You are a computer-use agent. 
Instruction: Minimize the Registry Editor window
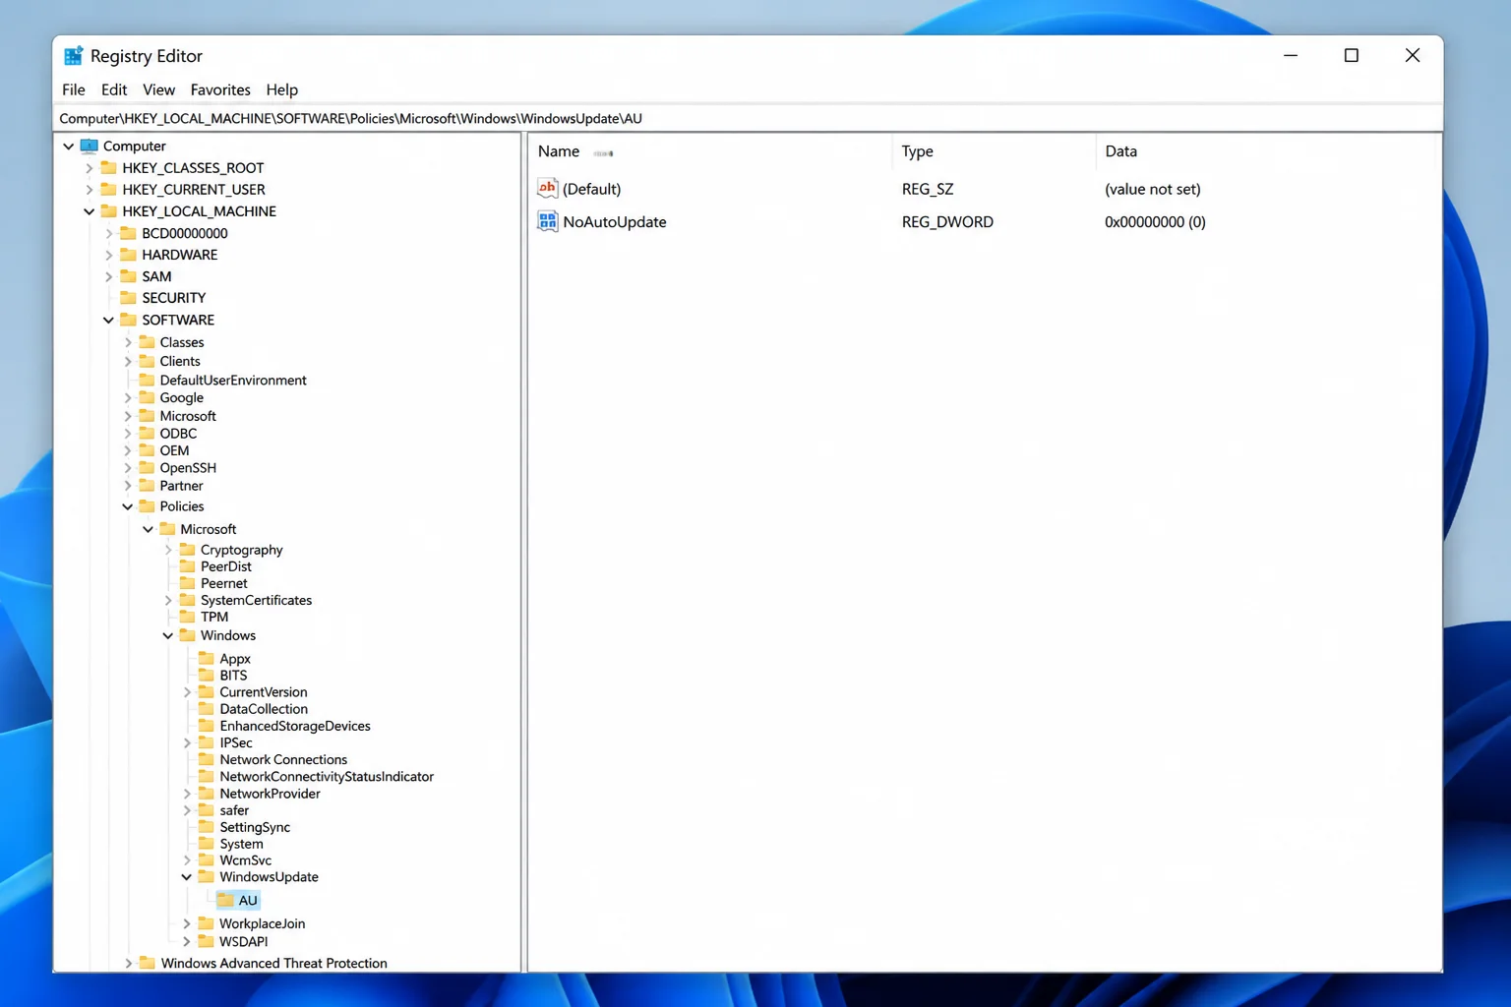(1291, 56)
